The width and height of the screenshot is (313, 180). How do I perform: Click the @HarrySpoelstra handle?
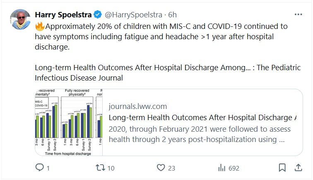coord(133,15)
